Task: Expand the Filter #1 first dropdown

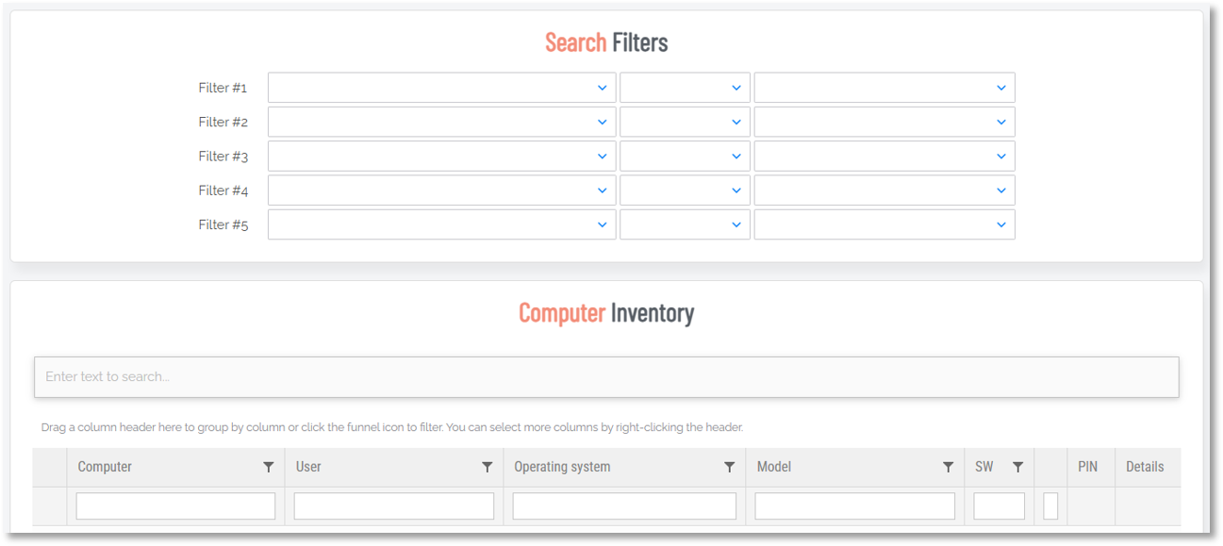Action: 441,88
